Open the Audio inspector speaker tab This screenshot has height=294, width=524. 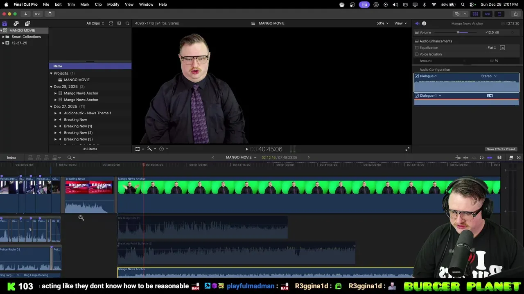click(417, 23)
